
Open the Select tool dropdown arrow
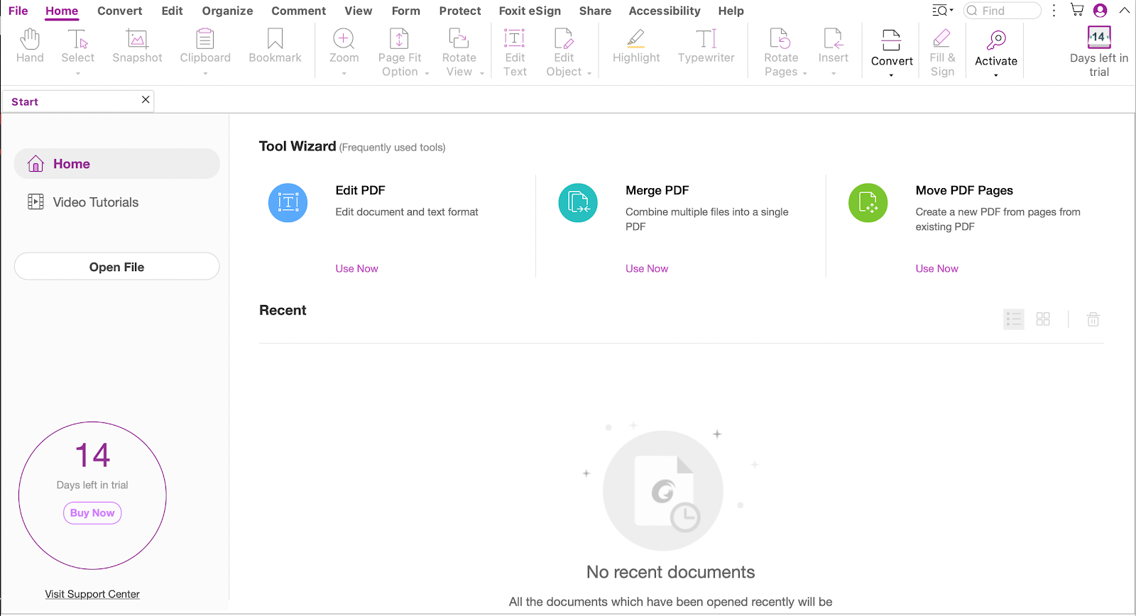78,73
